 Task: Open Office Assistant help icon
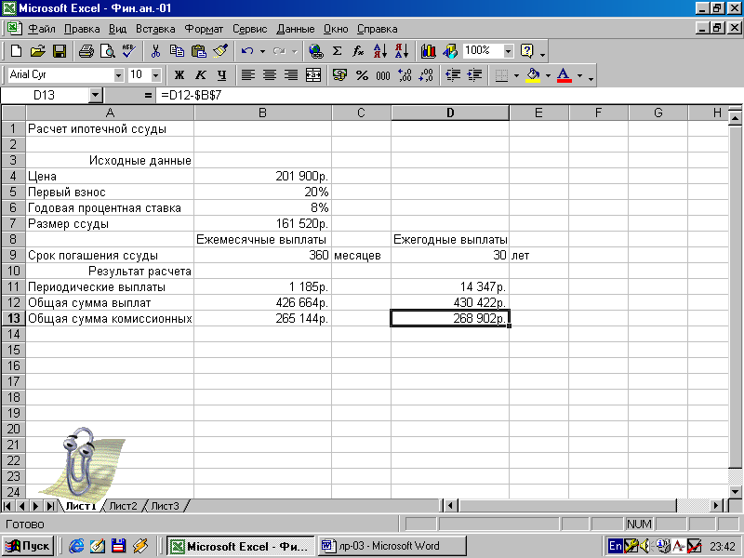coord(526,51)
